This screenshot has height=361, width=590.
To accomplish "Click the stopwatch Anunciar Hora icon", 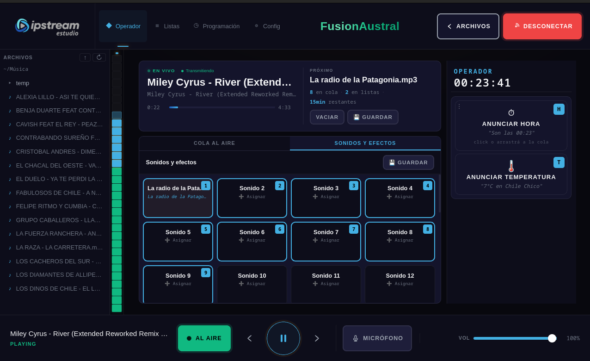I will click(511, 112).
